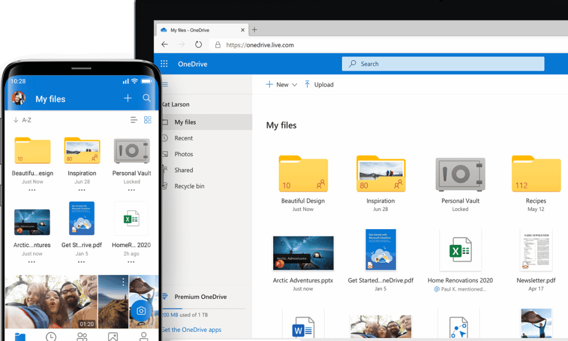
Task: Open the Arctic Adventures.pptx thumbnail
Action: 303,253
